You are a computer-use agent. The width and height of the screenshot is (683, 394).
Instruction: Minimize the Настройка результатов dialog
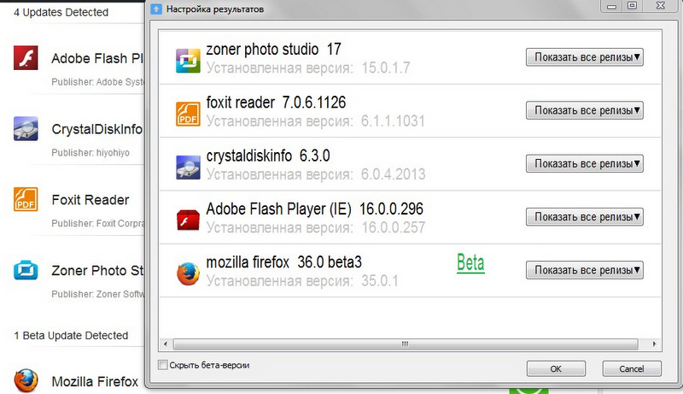coord(611,6)
